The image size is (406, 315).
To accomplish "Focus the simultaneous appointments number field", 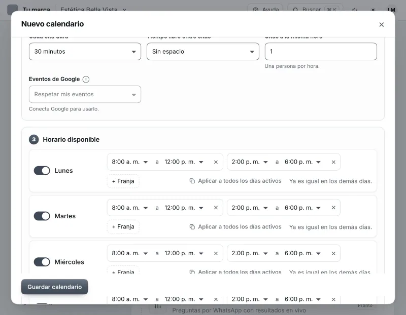I will (x=321, y=52).
